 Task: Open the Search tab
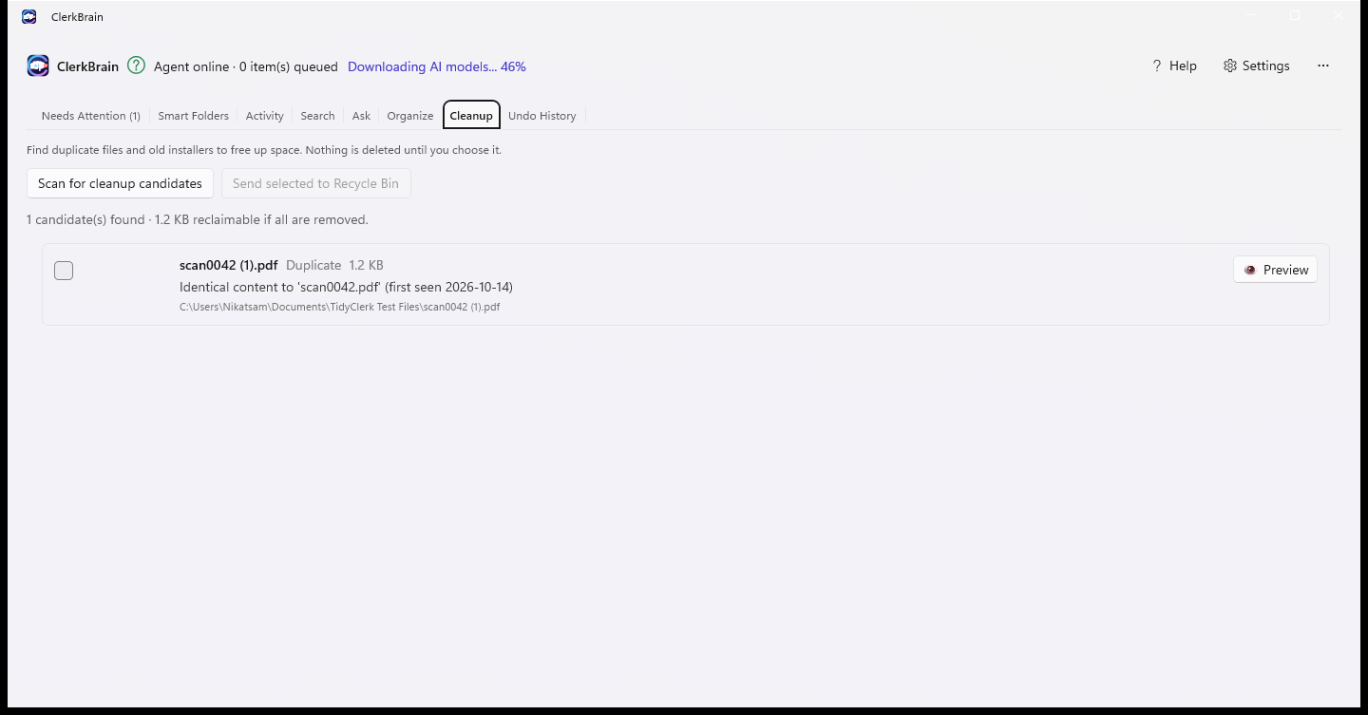(317, 116)
